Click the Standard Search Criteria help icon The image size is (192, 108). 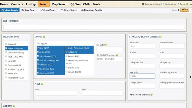pyautogui.click(x=160, y=37)
